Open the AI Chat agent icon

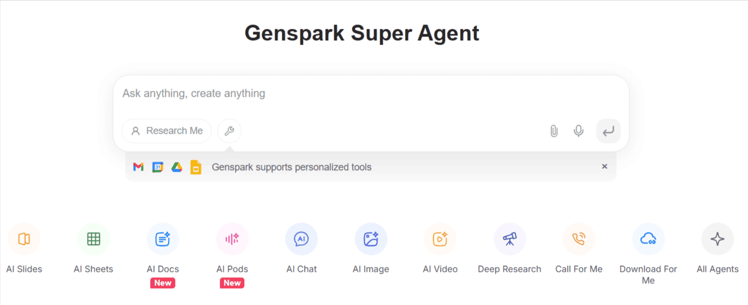point(301,239)
